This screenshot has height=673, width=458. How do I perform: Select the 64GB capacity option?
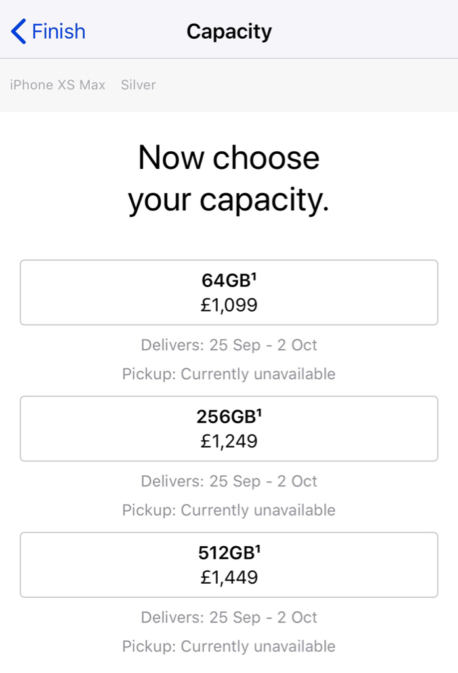(x=229, y=292)
